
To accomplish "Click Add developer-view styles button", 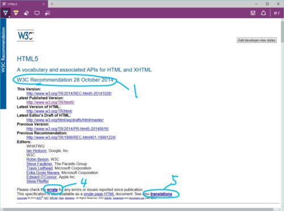I will pos(257,40).
